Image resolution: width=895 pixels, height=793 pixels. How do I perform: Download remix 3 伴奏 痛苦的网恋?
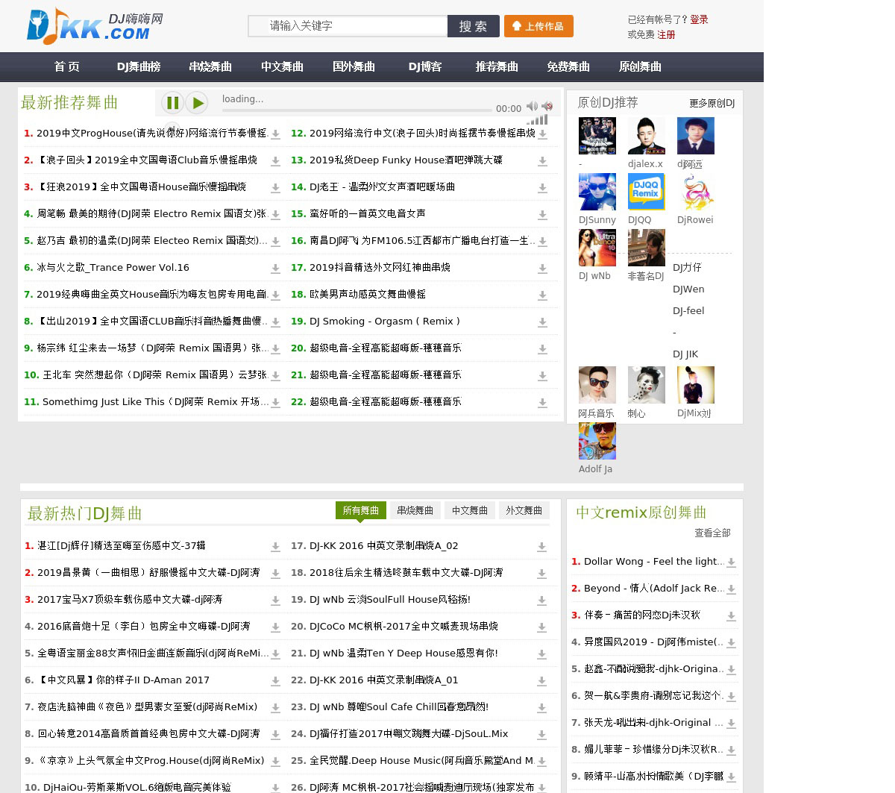pos(731,616)
